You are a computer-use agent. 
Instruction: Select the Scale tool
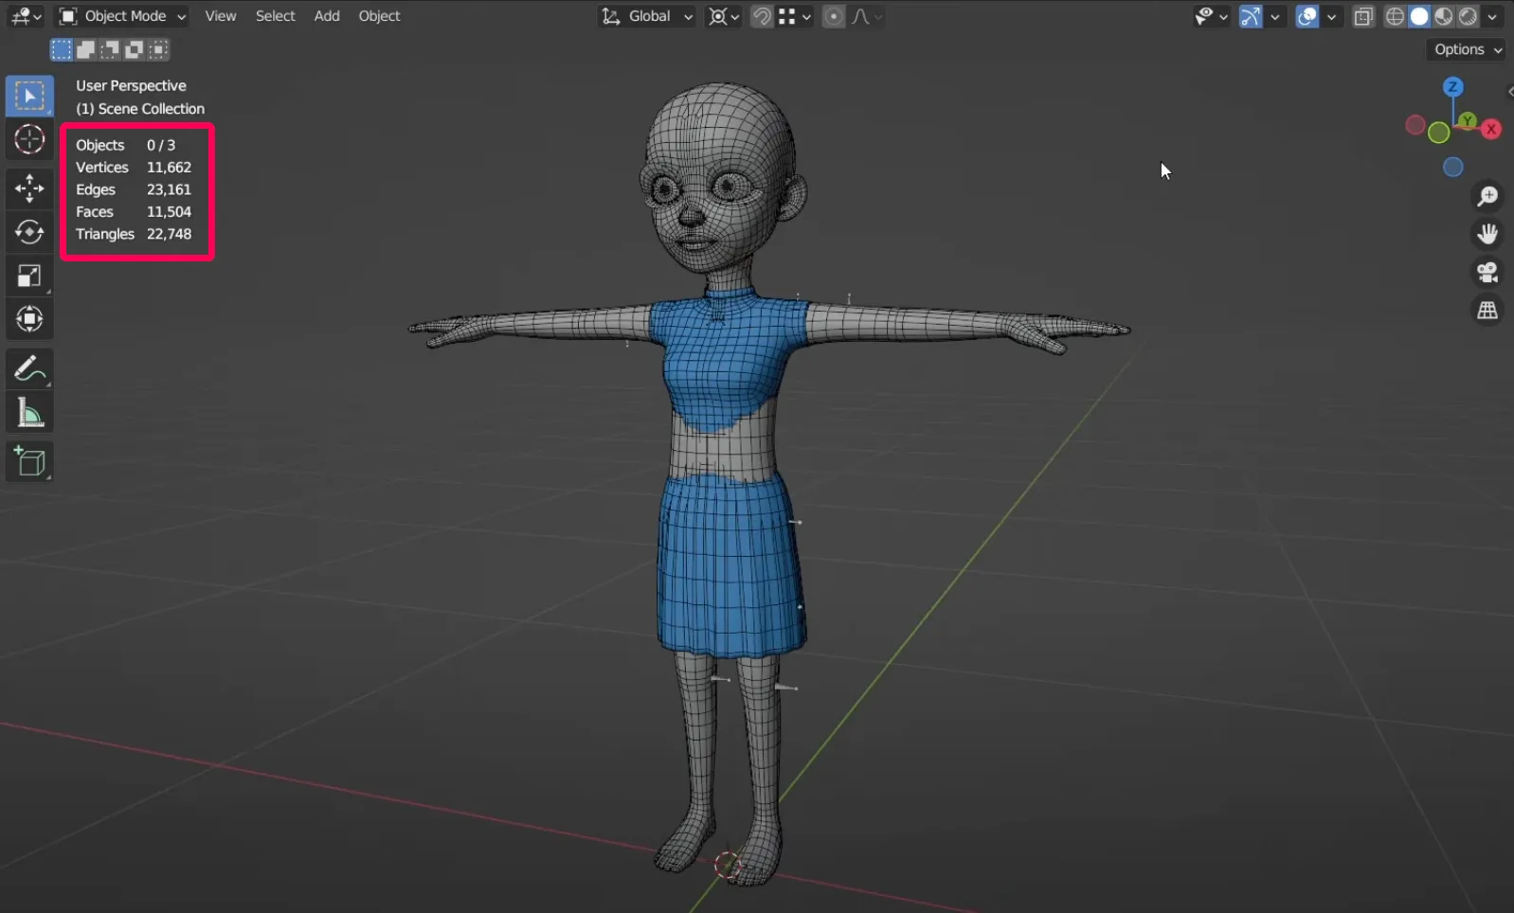coord(29,276)
